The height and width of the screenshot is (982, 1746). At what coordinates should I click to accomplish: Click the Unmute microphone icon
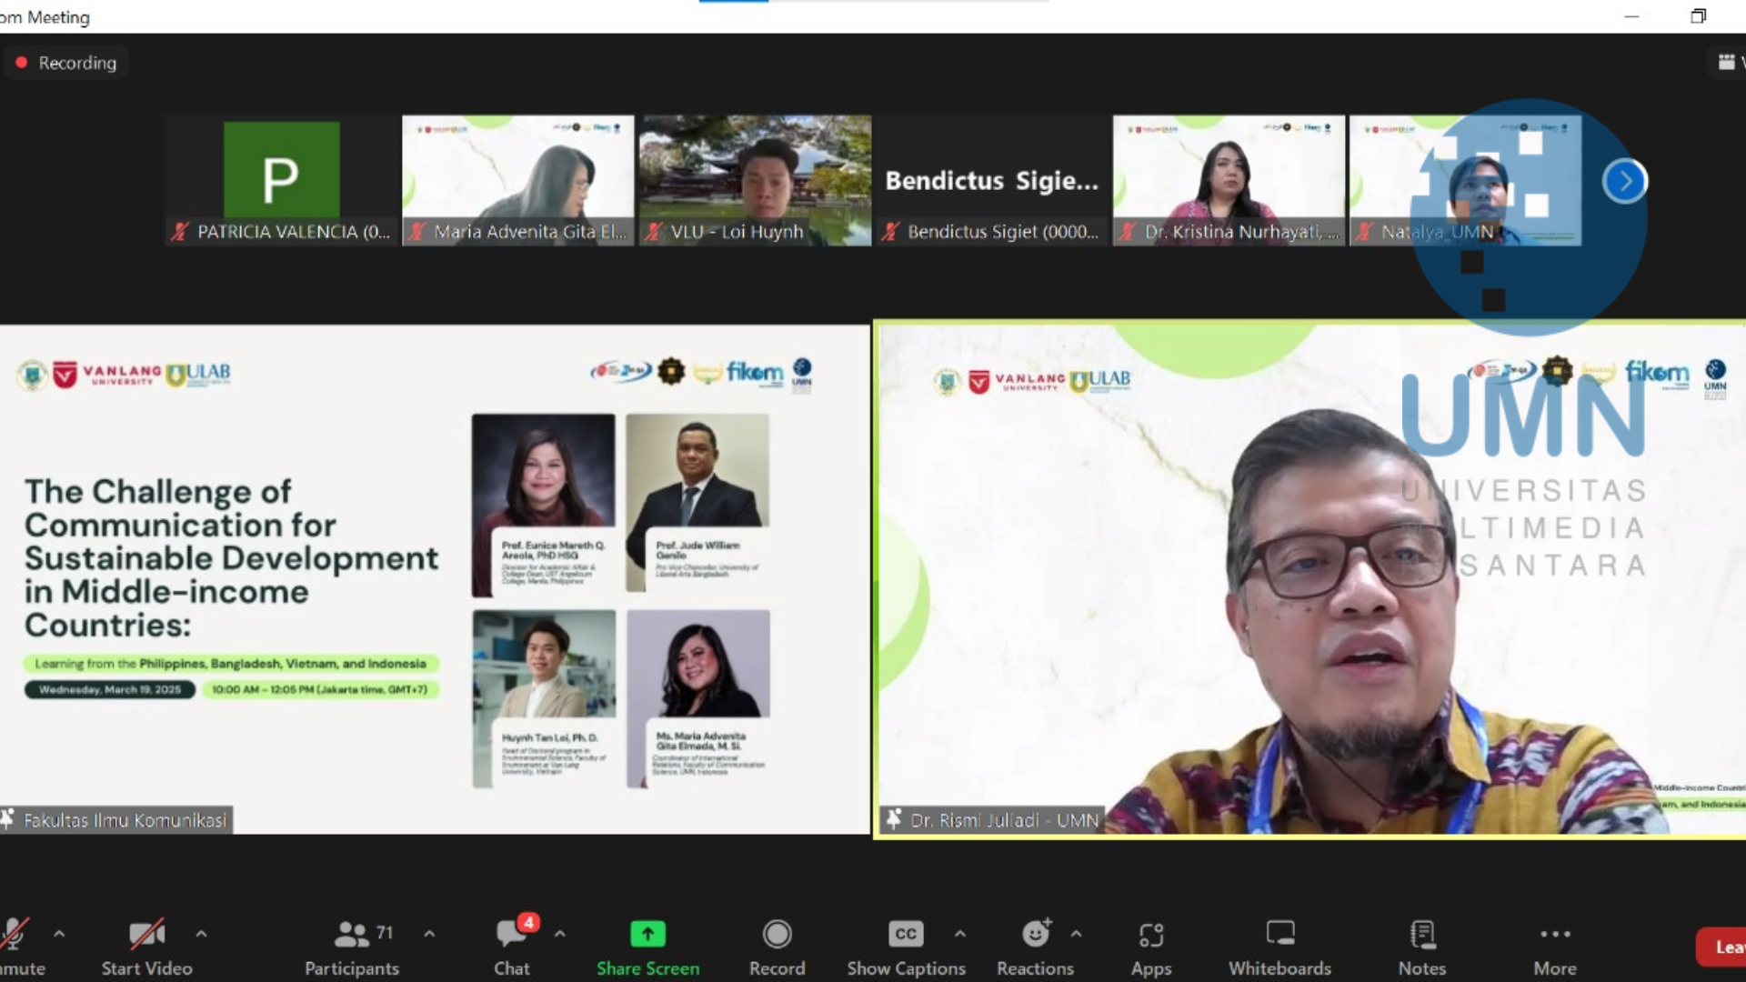(14, 934)
